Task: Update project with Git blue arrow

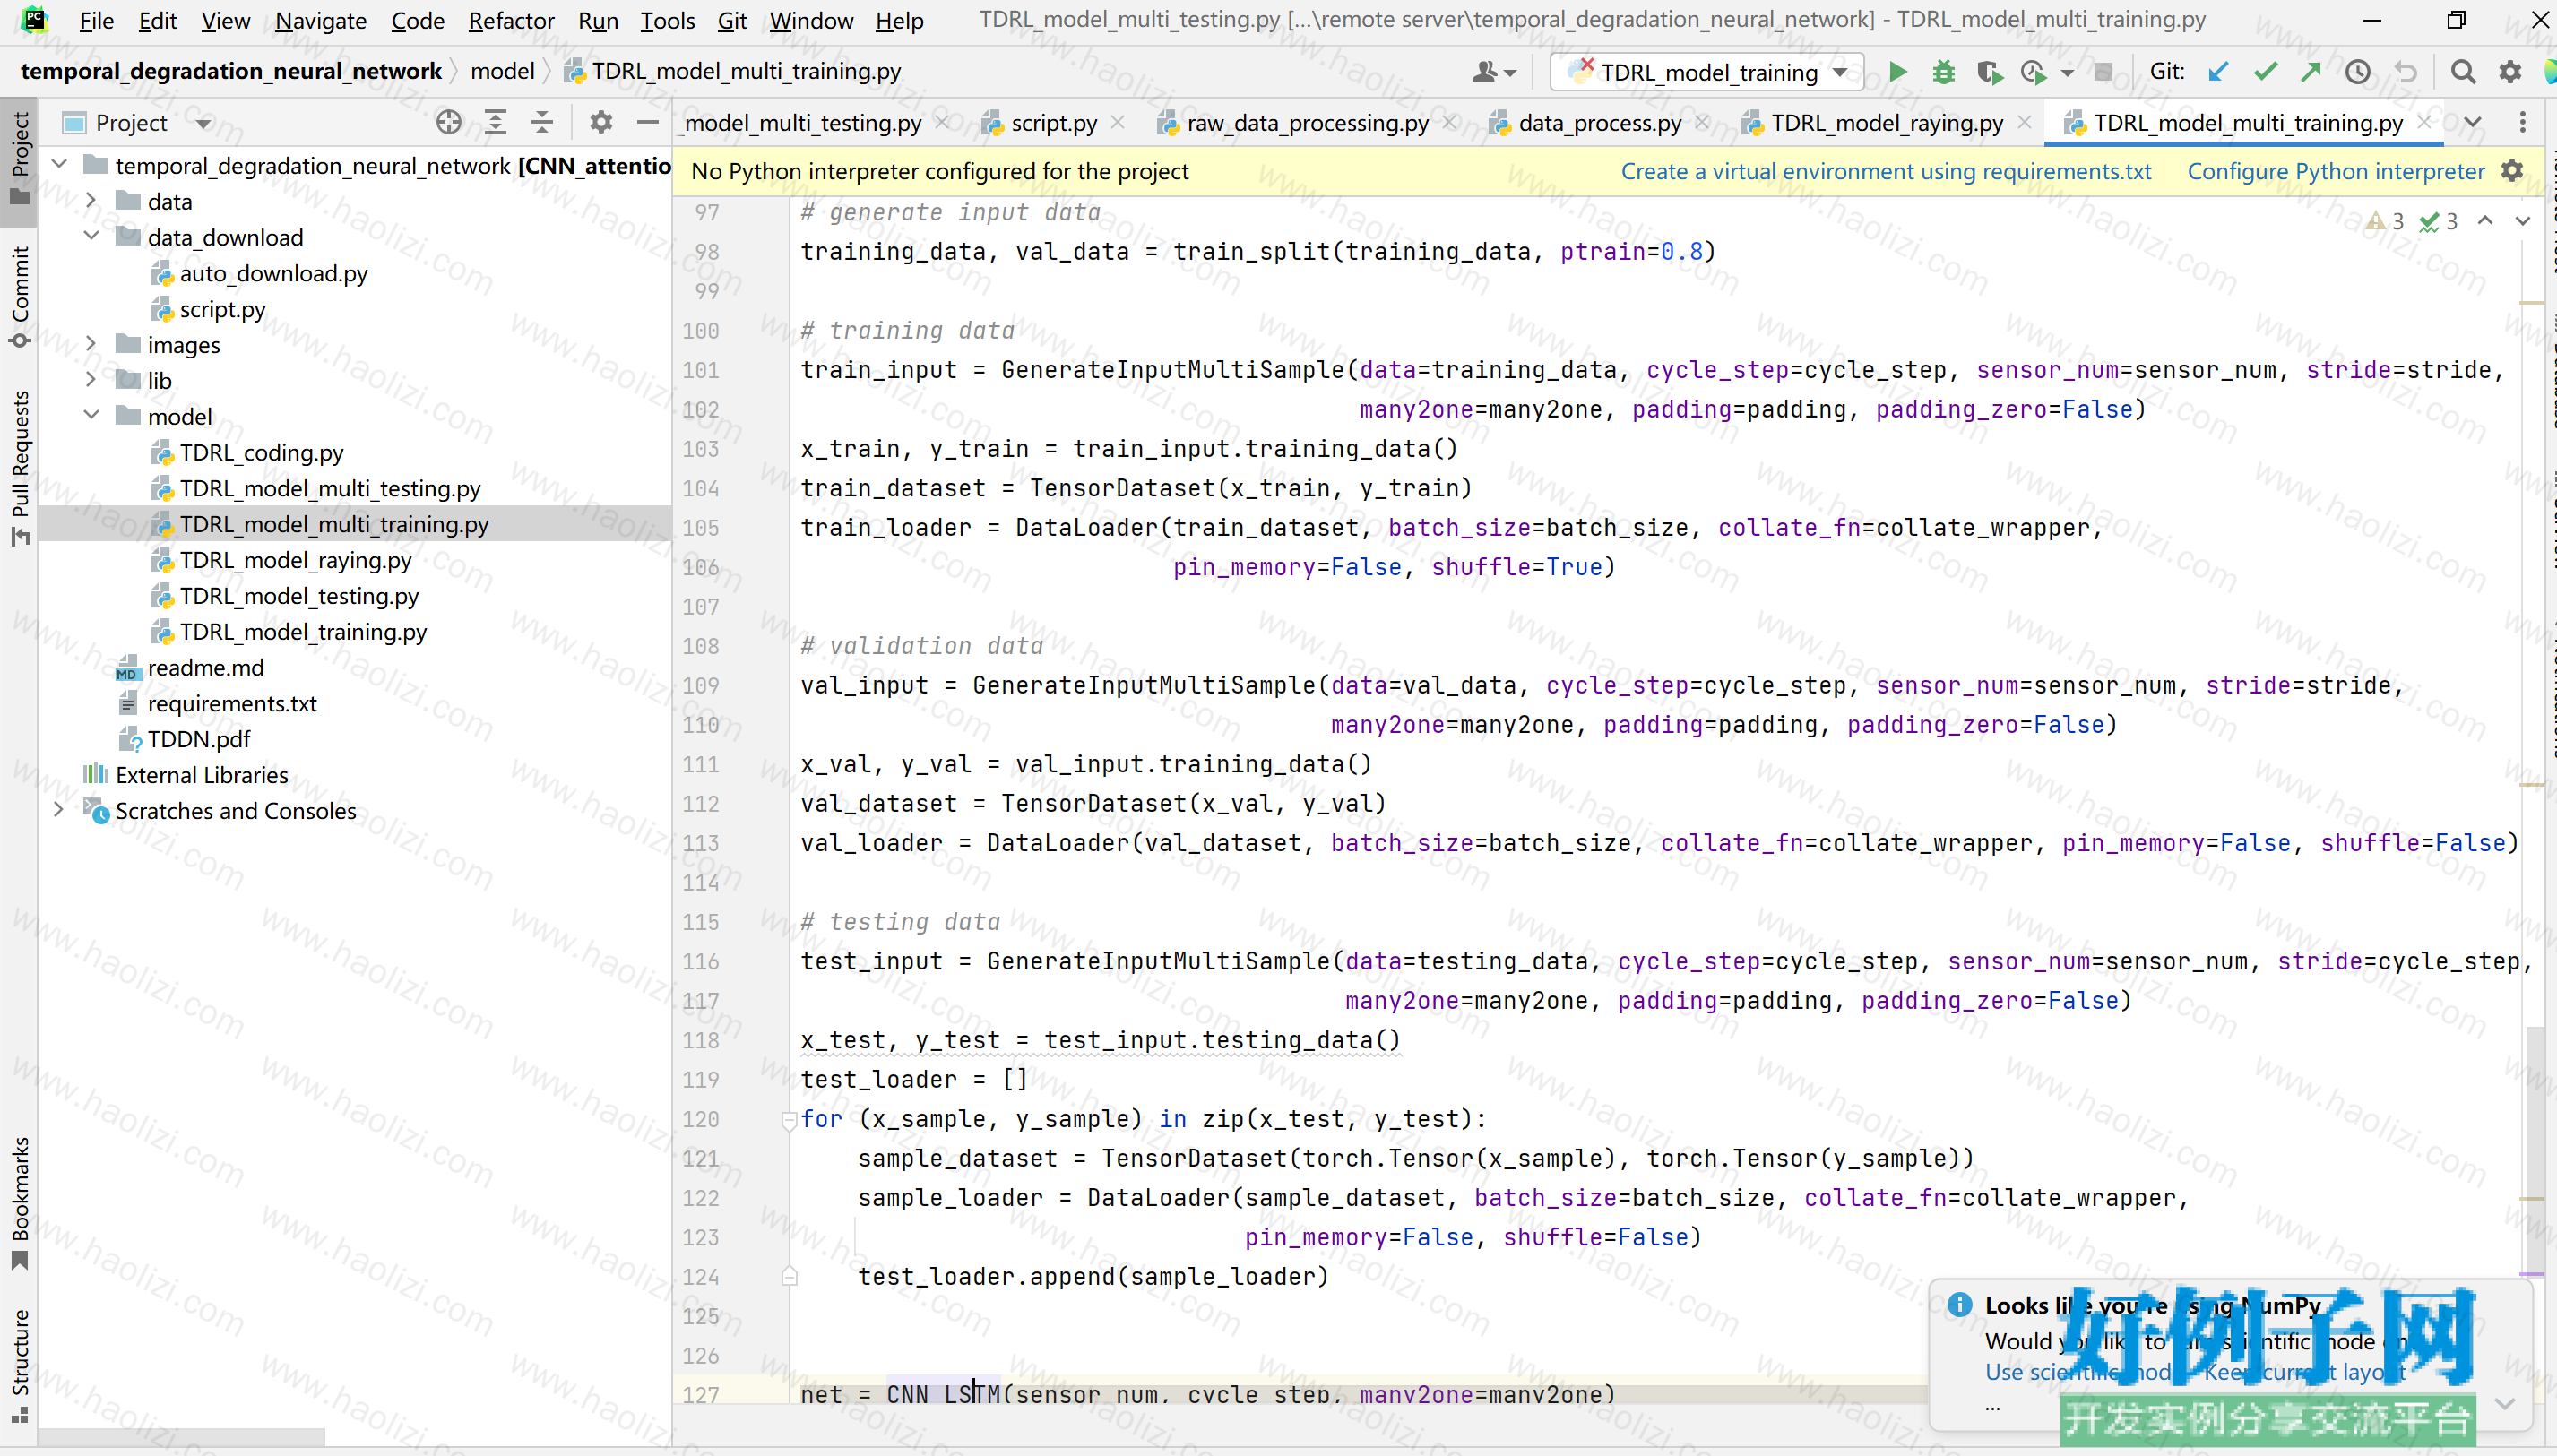Action: click(2218, 72)
